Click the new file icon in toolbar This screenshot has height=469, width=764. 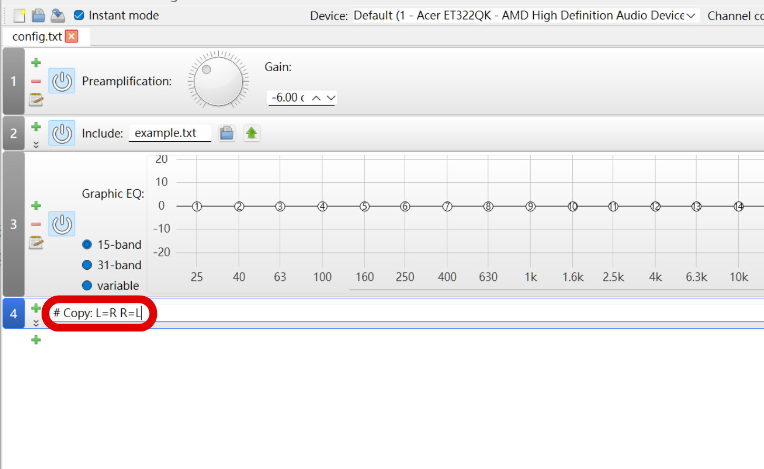coord(19,16)
